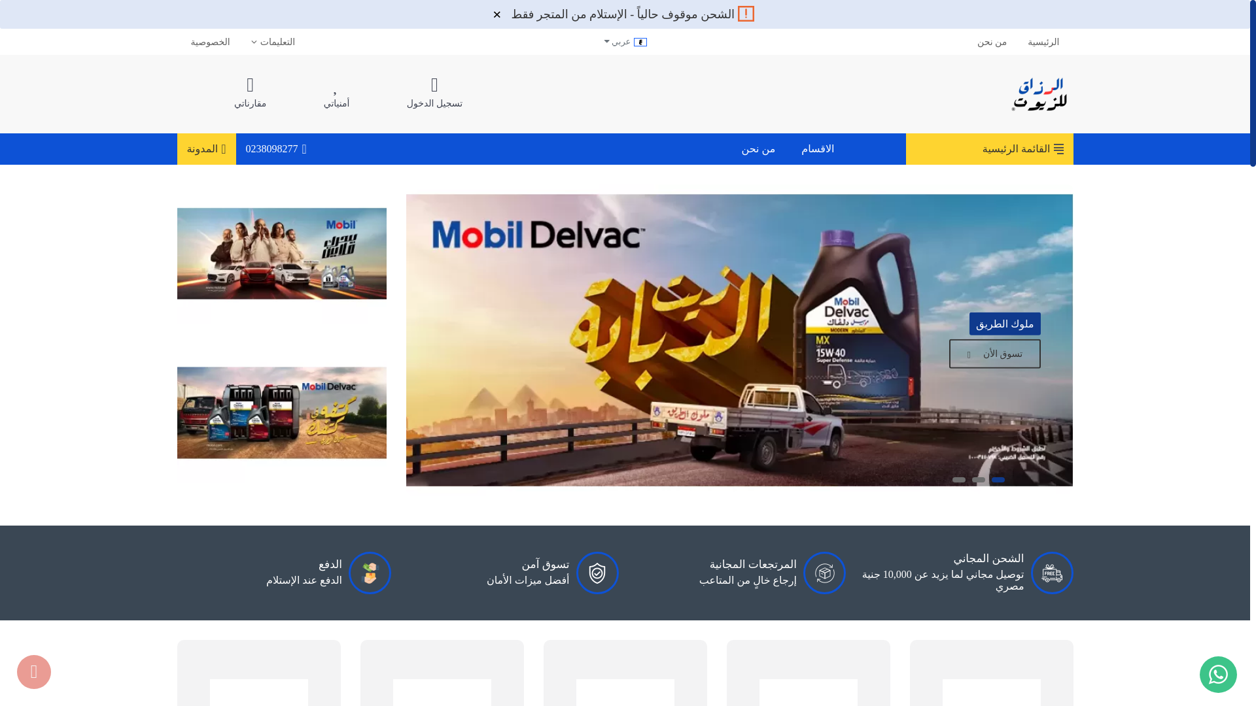Click the cash on delivery payment icon

click(x=370, y=573)
